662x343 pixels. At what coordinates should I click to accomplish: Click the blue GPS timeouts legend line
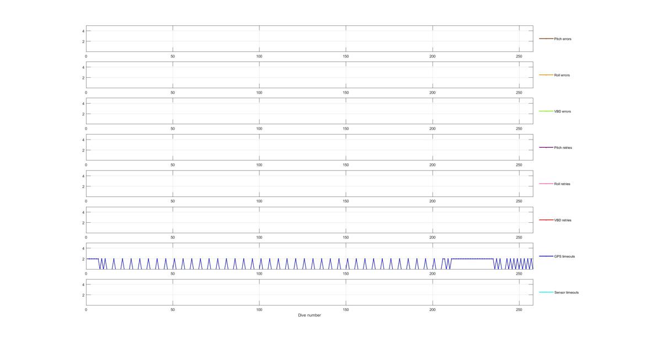click(x=546, y=256)
